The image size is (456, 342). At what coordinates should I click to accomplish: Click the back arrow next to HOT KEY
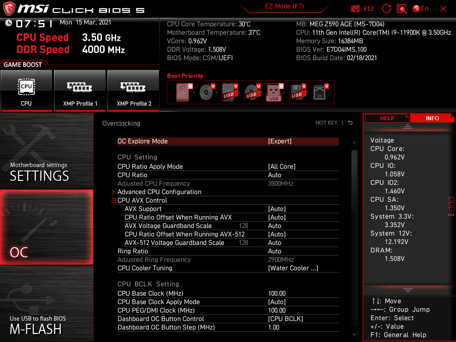pos(350,123)
